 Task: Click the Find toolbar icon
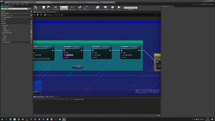click(80, 8)
